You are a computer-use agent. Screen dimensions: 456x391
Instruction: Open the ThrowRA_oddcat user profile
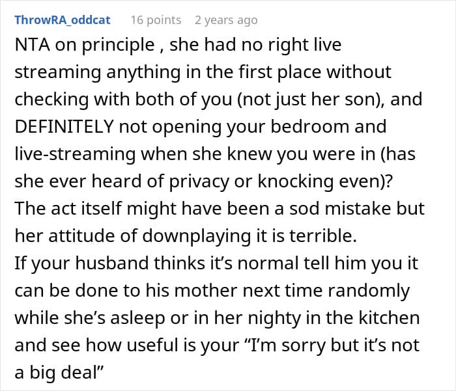click(63, 20)
